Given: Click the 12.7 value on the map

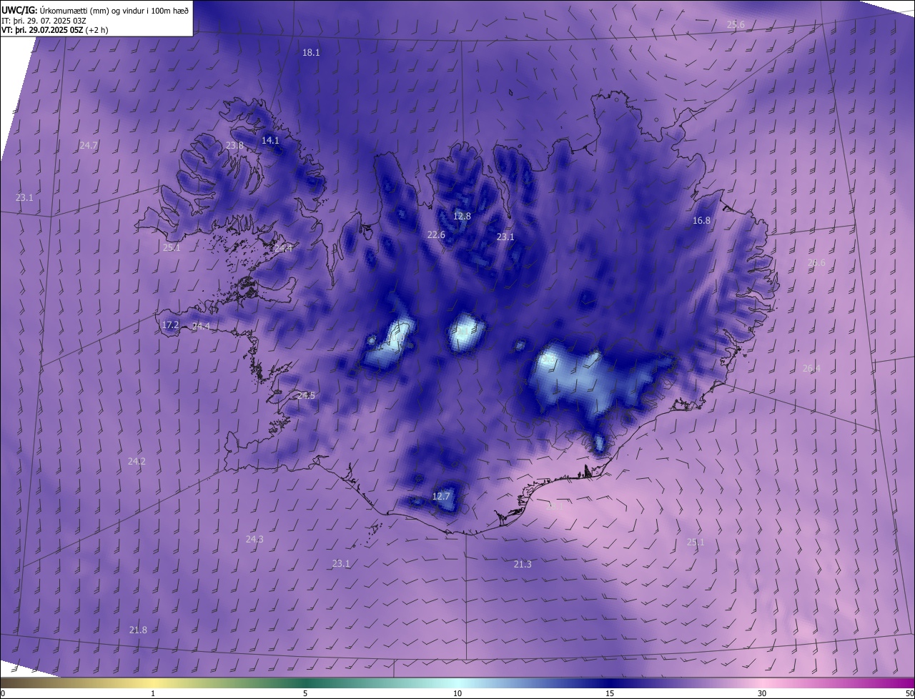Looking at the screenshot, I should tap(441, 497).
